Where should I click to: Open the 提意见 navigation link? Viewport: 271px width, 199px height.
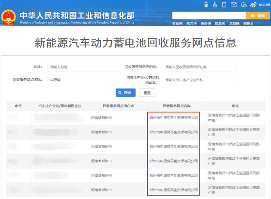click(x=220, y=23)
